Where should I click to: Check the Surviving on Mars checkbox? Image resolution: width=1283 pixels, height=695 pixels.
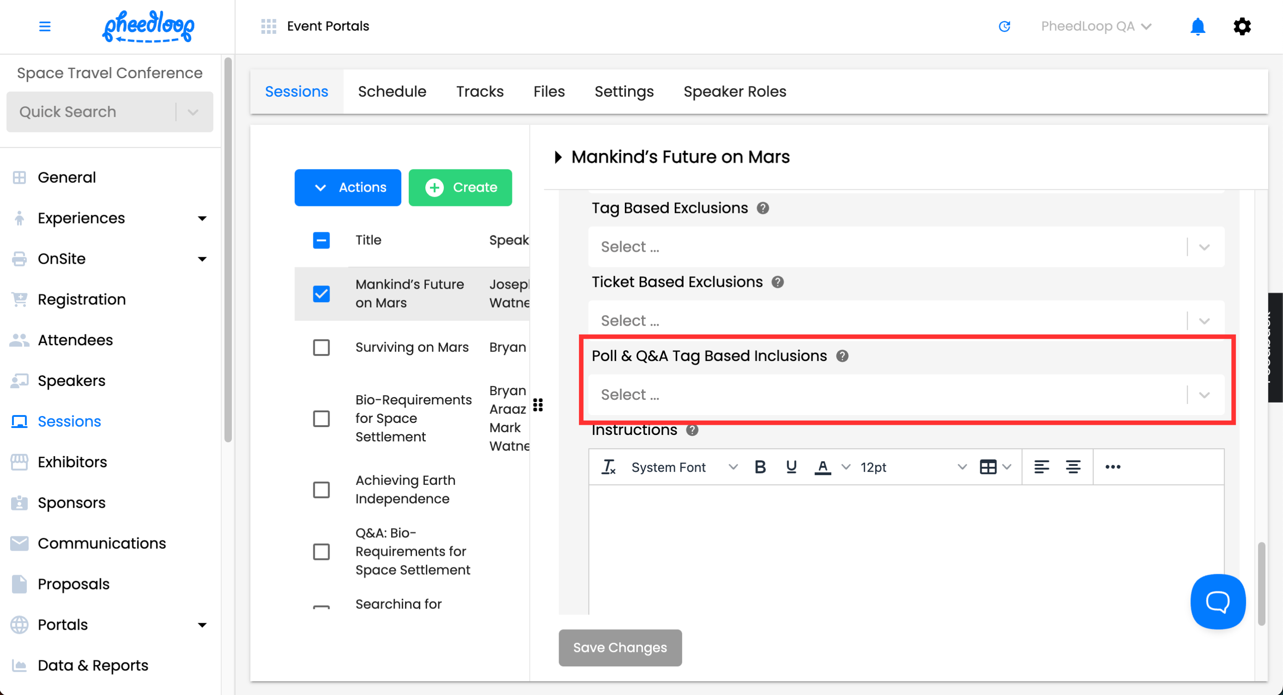click(x=321, y=347)
